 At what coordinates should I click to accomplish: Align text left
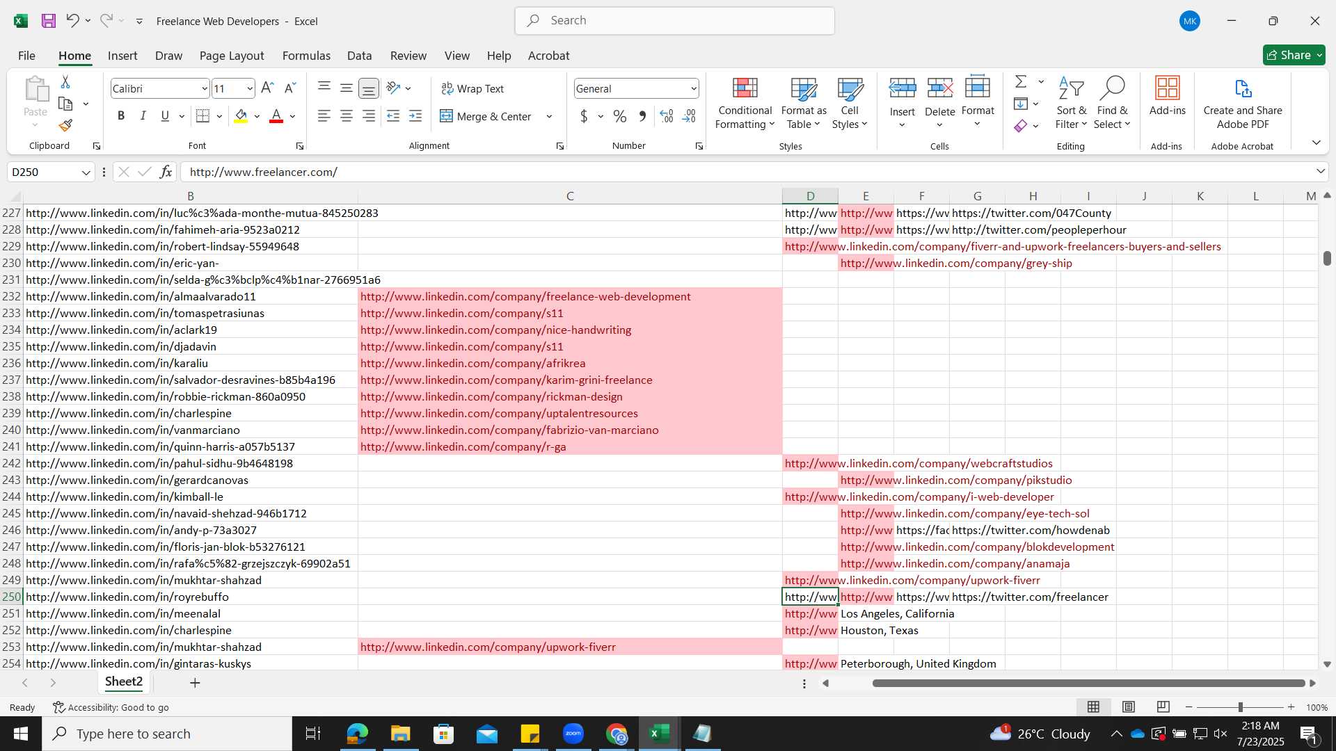point(324,116)
